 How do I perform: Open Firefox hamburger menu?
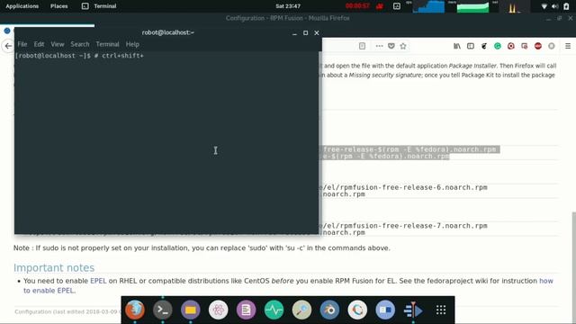tap(568, 46)
